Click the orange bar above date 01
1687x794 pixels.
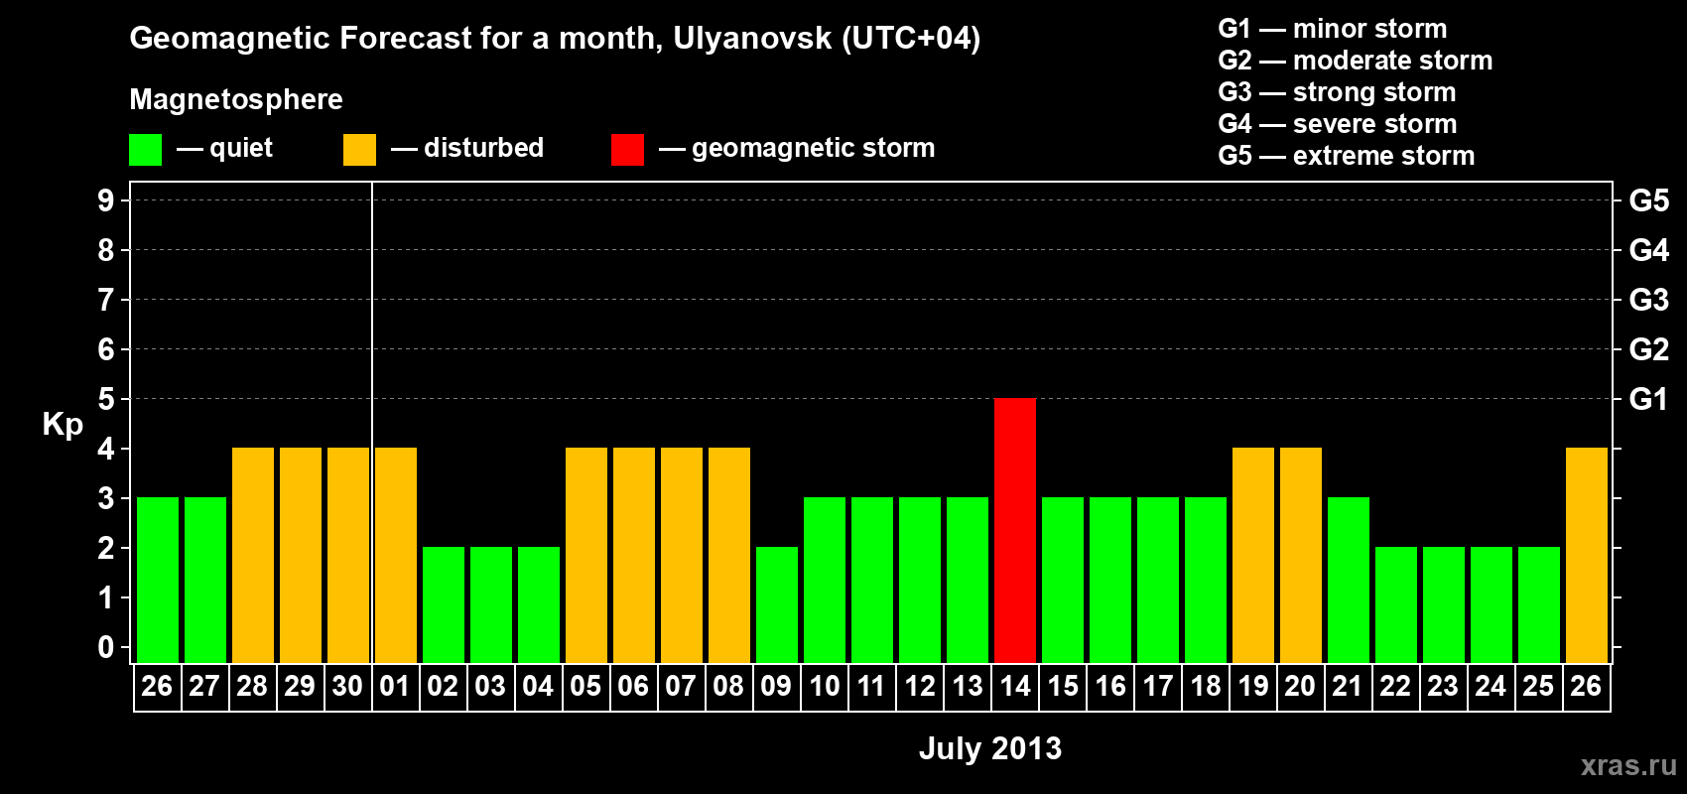tap(396, 555)
